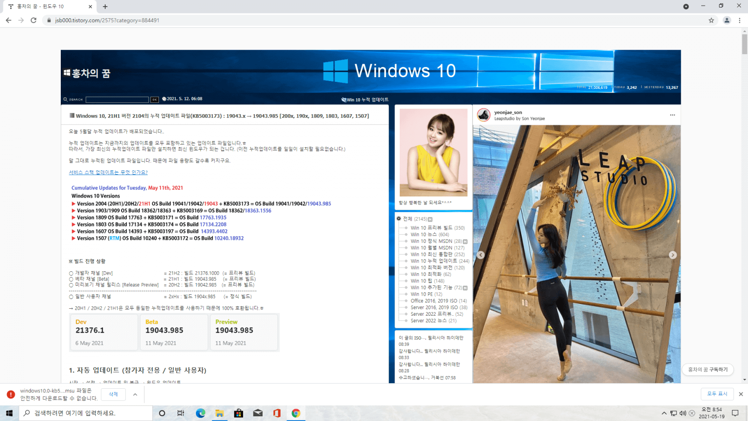Open the Chrome three-dot menu
Screen dimensions: 748x421
pyautogui.click(x=740, y=20)
